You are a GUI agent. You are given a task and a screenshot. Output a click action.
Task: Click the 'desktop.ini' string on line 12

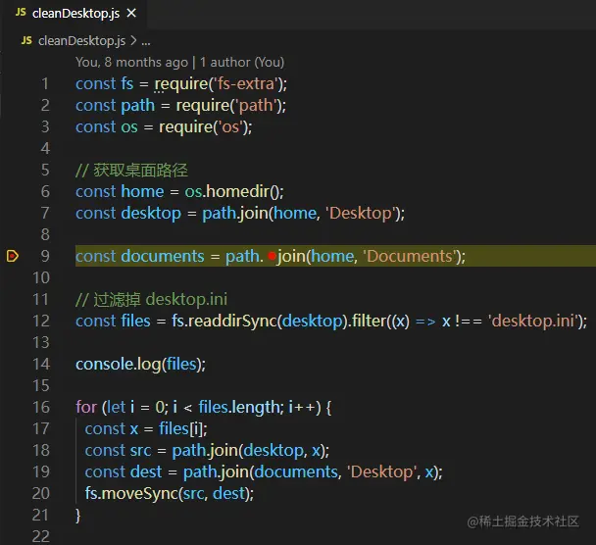point(535,322)
